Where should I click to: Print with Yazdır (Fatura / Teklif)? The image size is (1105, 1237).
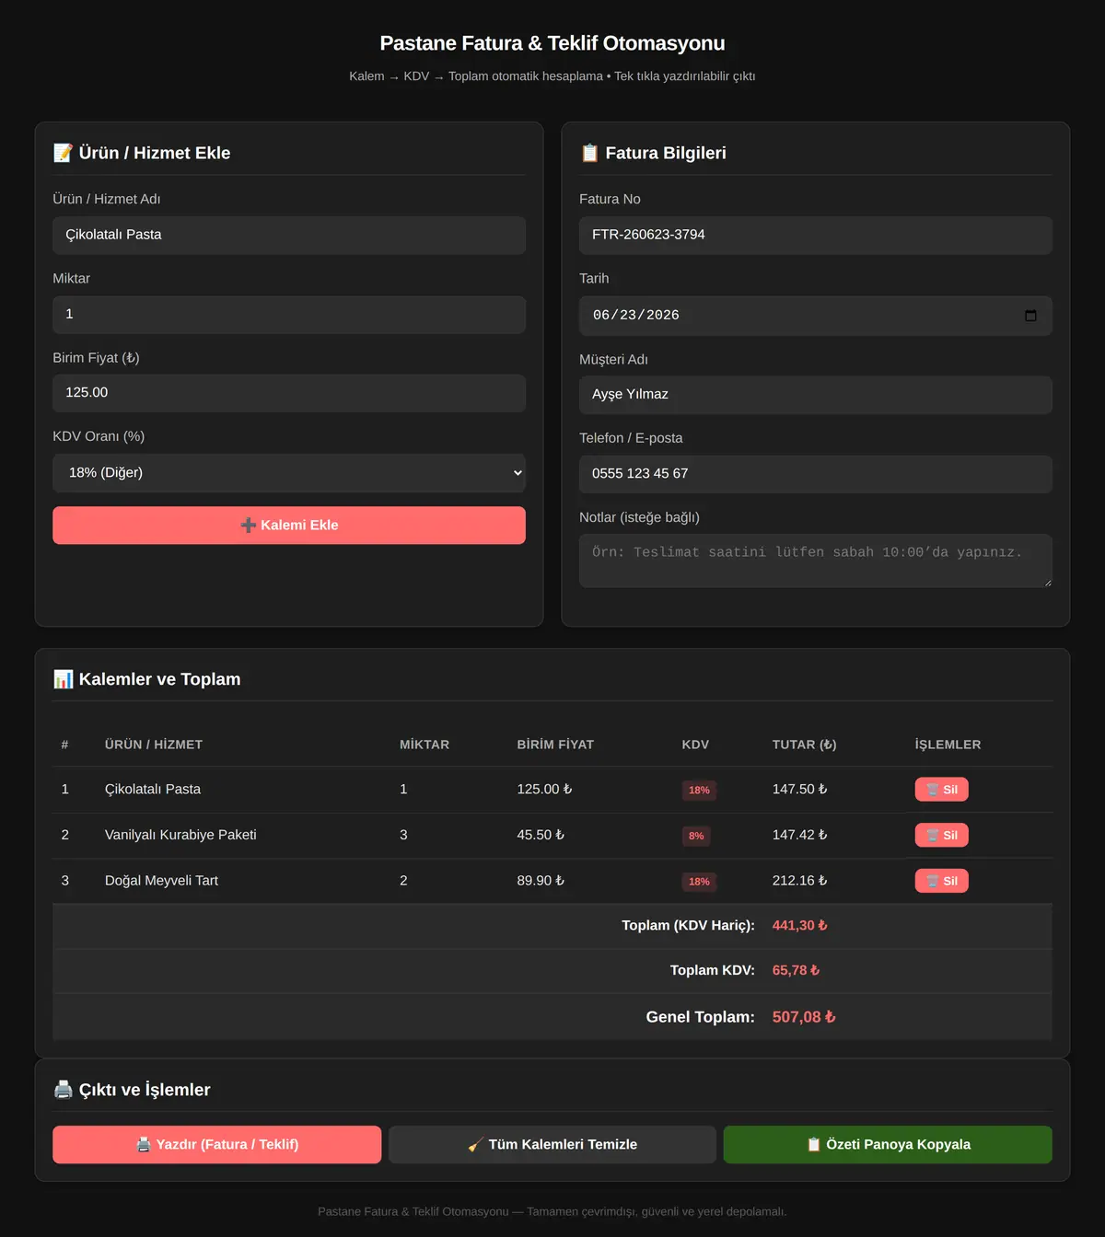[x=216, y=1145]
